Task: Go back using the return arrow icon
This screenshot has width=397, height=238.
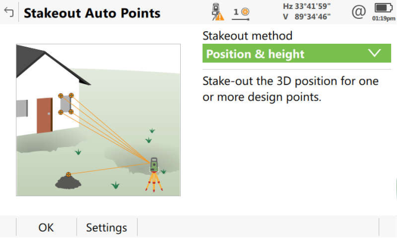Action: point(9,12)
